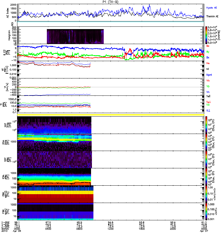This screenshot has height=235, width=221.
Task: Click the Keogram axis label
Action: 9,35
